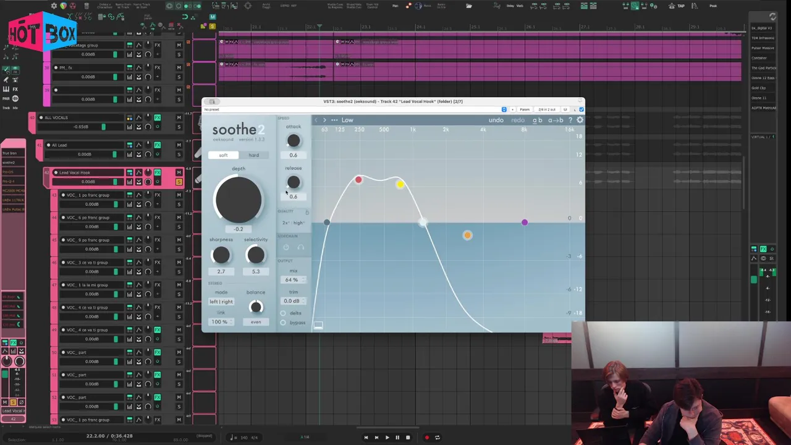This screenshot has height=445, width=791.
Task: Open the No preset dropdown arrow
Action: (x=504, y=109)
